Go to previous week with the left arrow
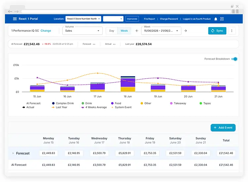Screen dimensions: 248x182 click(137, 31)
